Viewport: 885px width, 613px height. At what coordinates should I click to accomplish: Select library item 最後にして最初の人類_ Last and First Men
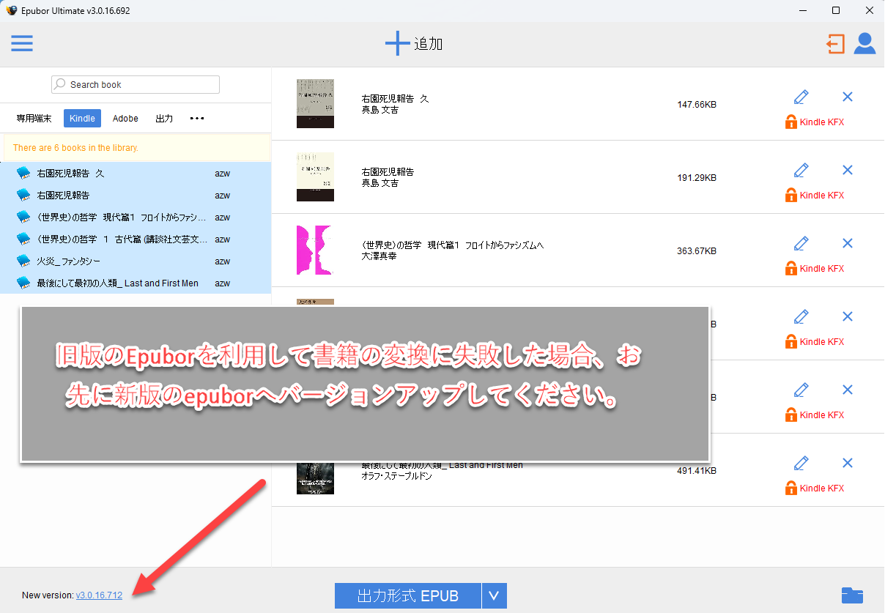click(136, 283)
